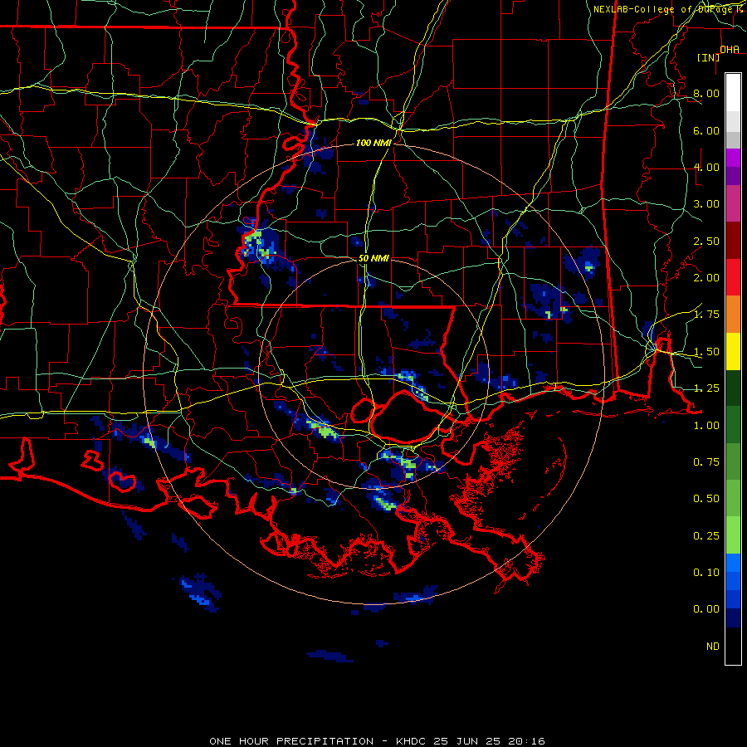Pick the dark red legend swatch
The height and width of the screenshot is (747, 747).
pyautogui.click(x=733, y=241)
